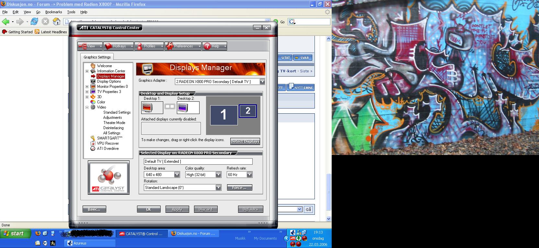Open the Preferences menu button
The height and width of the screenshot is (248, 539).
[183, 46]
